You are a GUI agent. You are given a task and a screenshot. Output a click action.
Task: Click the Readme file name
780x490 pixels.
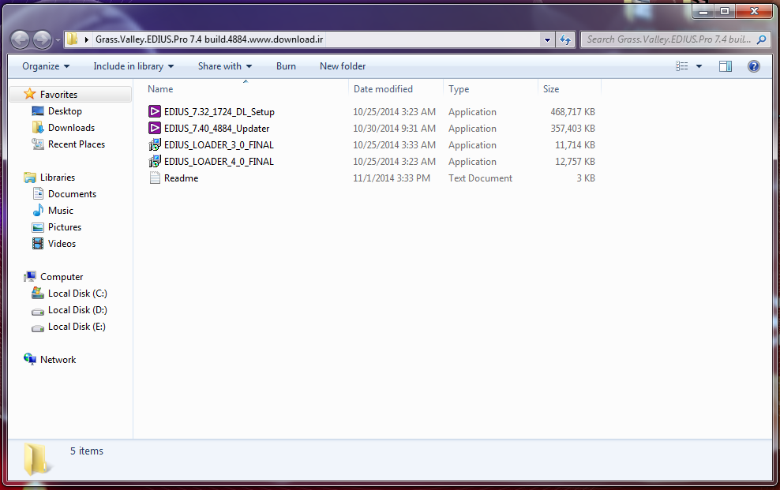[x=181, y=178]
